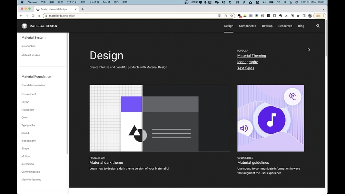Select Shape in the sidebar
This screenshot has height=194, width=345.
25,149
